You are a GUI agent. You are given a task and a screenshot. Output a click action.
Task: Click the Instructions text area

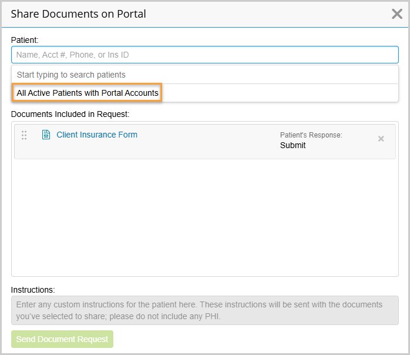205,310
